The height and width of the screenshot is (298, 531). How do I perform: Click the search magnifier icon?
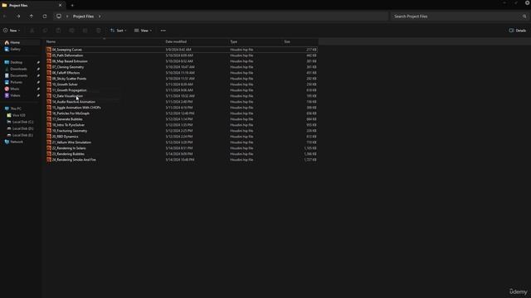524,17
